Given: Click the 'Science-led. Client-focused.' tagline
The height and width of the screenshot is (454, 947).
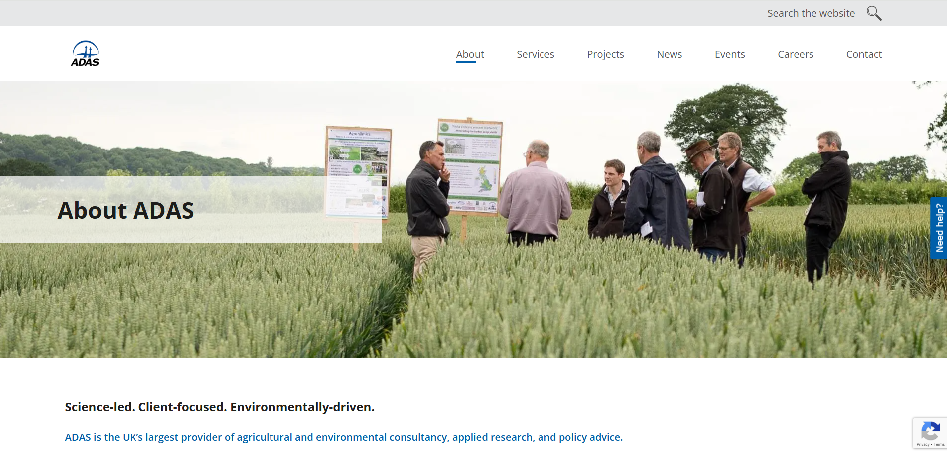Looking at the screenshot, I should (x=220, y=407).
